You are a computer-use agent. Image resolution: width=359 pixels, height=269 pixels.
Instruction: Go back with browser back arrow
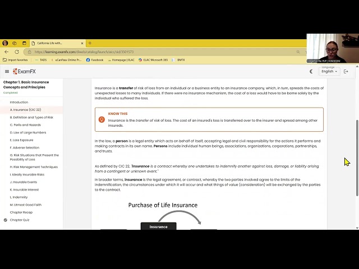[6, 52]
